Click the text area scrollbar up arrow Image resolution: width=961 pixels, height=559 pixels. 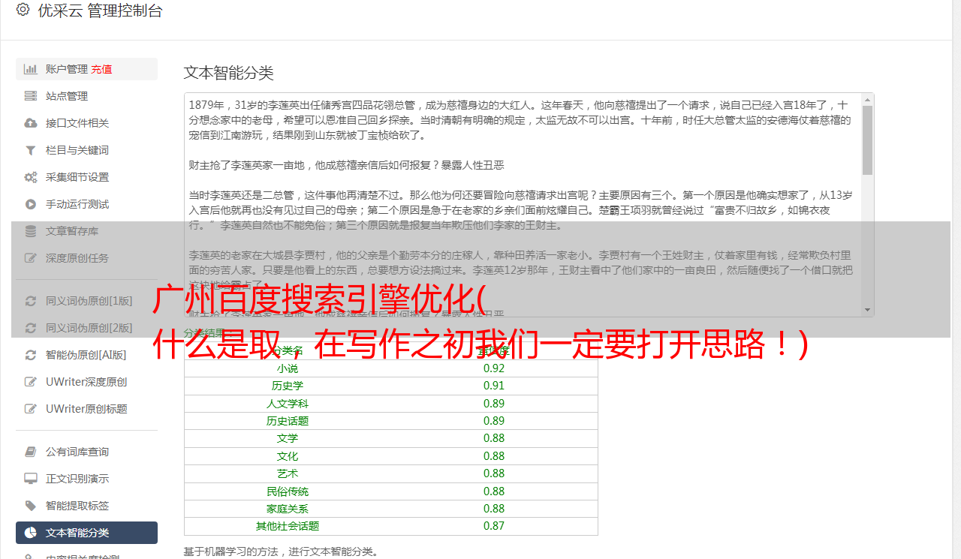[x=868, y=100]
